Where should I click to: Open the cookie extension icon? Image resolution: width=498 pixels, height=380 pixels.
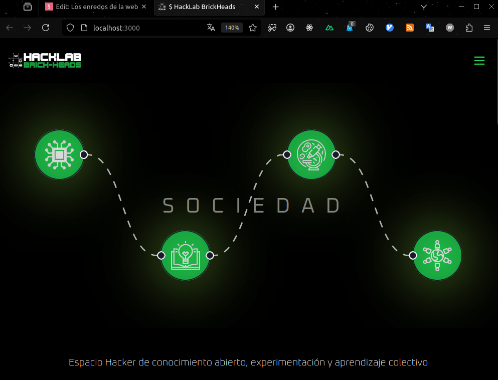(370, 28)
